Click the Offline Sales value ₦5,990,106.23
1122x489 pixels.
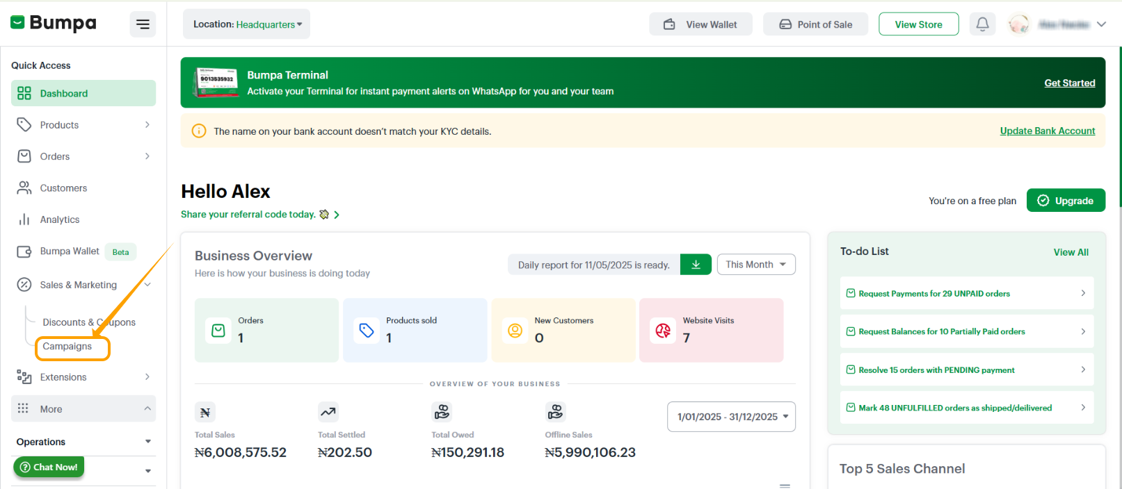coord(590,453)
